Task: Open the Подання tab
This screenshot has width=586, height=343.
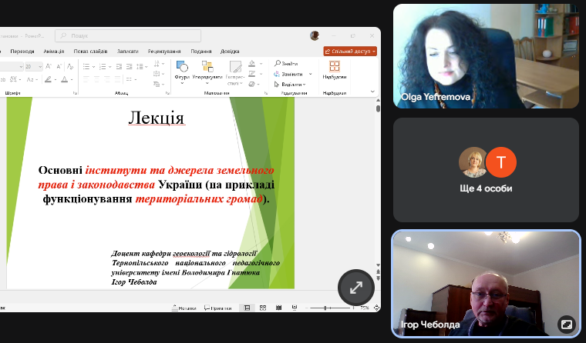Action: click(201, 51)
